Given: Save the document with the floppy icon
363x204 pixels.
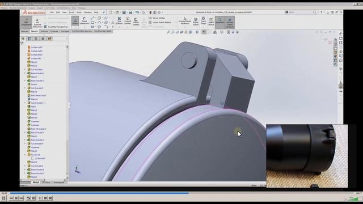Looking at the screenshot, I should click(x=124, y=12).
